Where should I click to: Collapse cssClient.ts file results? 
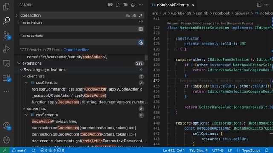click(26, 83)
